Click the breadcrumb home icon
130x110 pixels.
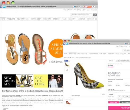tap(71, 58)
